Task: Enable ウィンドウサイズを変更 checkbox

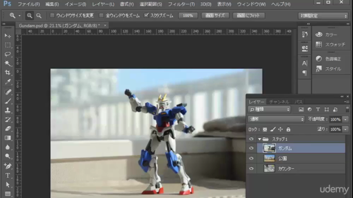Action: pyautogui.click(x=52, y=15)
